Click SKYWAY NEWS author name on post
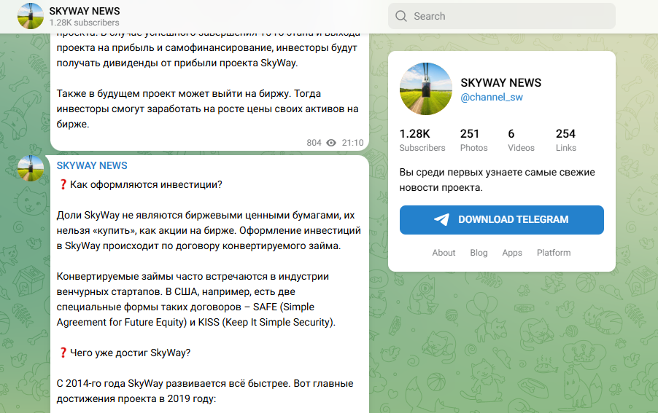Screen dimensions: 658x413 [91, 165]
